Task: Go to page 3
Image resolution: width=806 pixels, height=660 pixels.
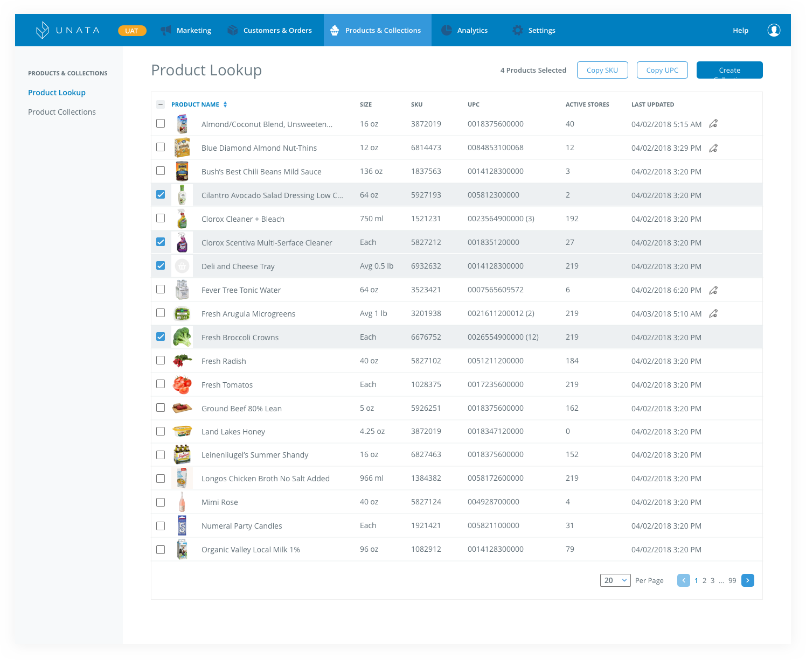Action: [x=712, y=580]
